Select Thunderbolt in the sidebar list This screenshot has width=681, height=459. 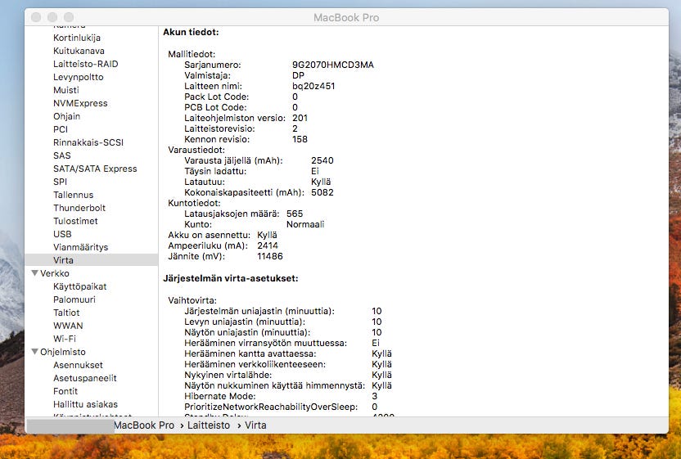pyautogui.click(x=79, y=208)
